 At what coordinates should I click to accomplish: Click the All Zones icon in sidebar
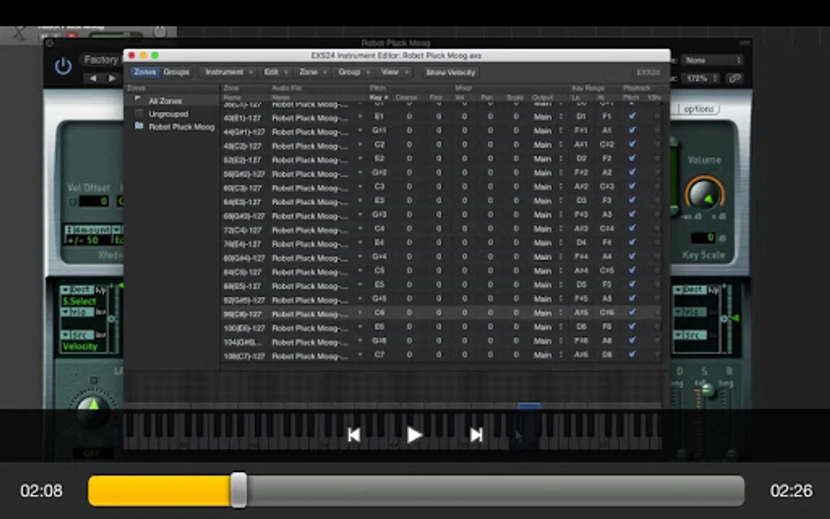tap(138, 100)
